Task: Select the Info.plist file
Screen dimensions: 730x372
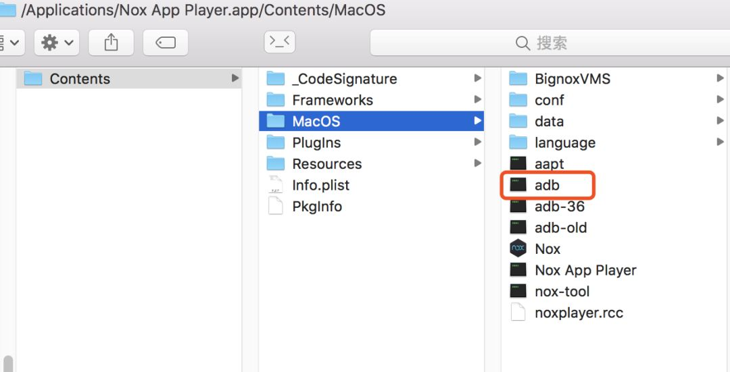Action: click(320, 185)
